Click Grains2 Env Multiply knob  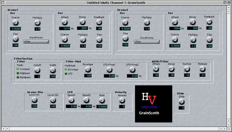[193, 40]
